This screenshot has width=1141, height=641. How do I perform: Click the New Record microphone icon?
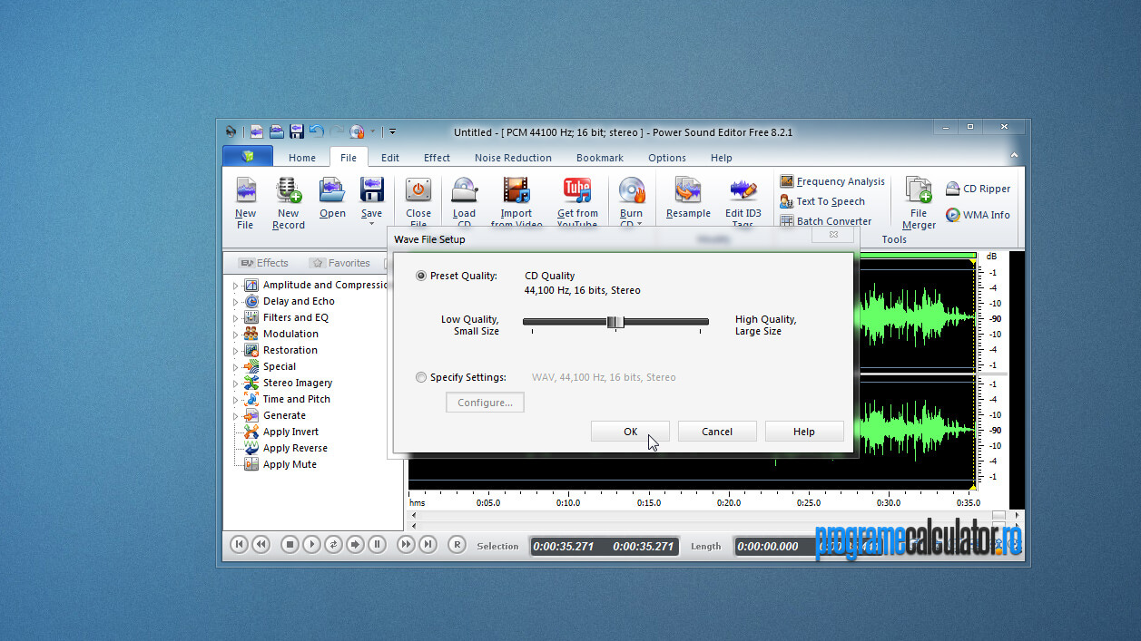tap(288, 191)
